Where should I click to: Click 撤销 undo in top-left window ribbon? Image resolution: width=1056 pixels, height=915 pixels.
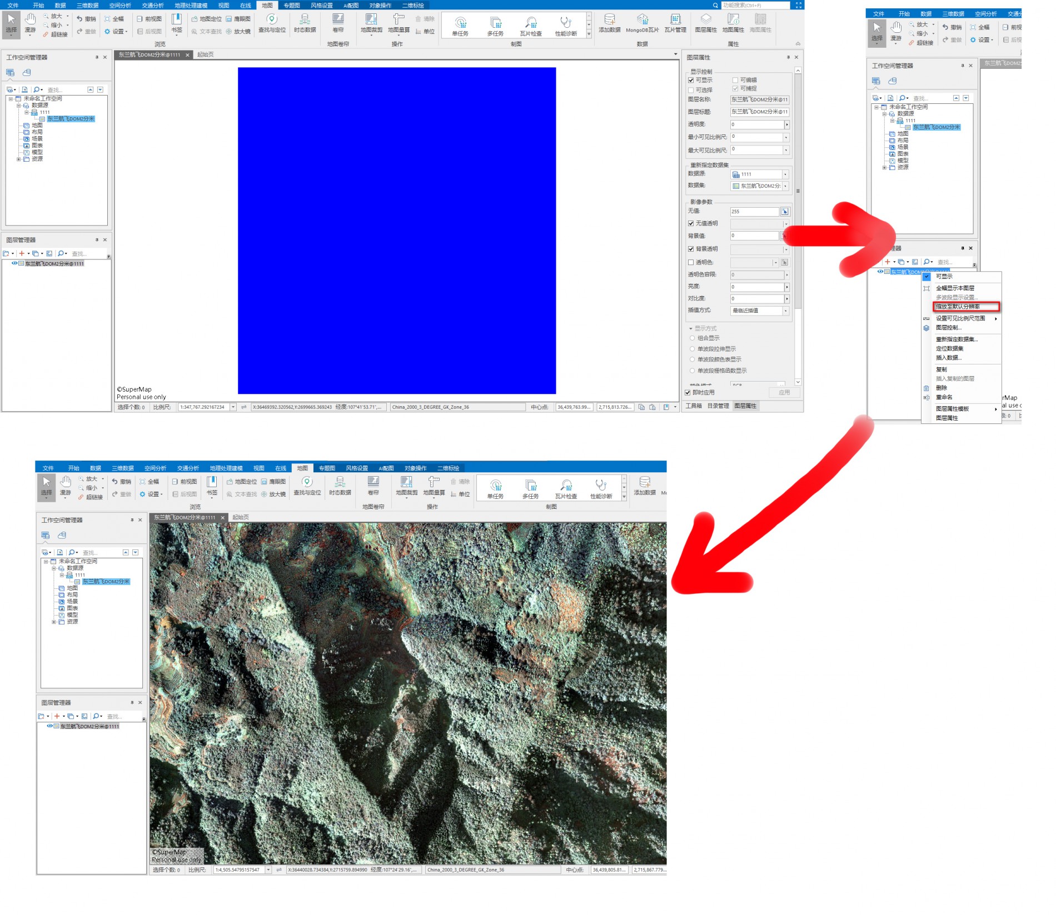(86, 19)
